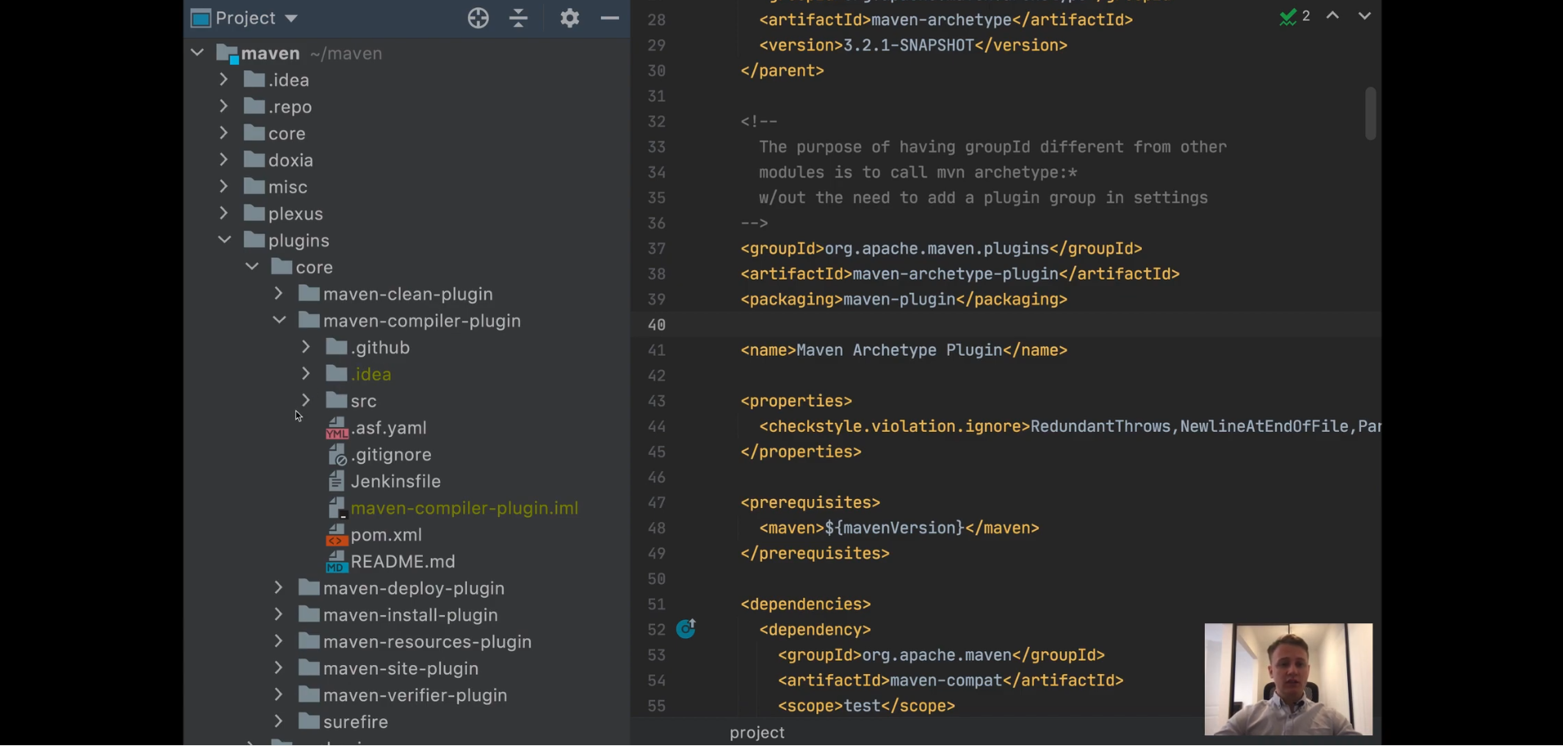This screenshot has width=1563, height=746.
Task: Expand the doxia folder
Action: (x=223, y=160)
